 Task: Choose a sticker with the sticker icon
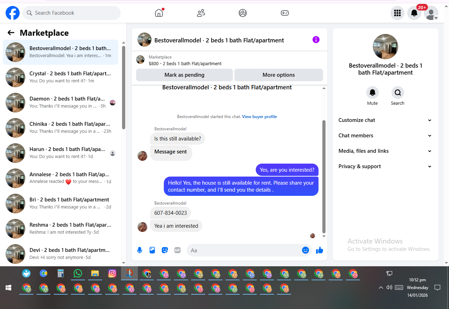coord(165,250)
